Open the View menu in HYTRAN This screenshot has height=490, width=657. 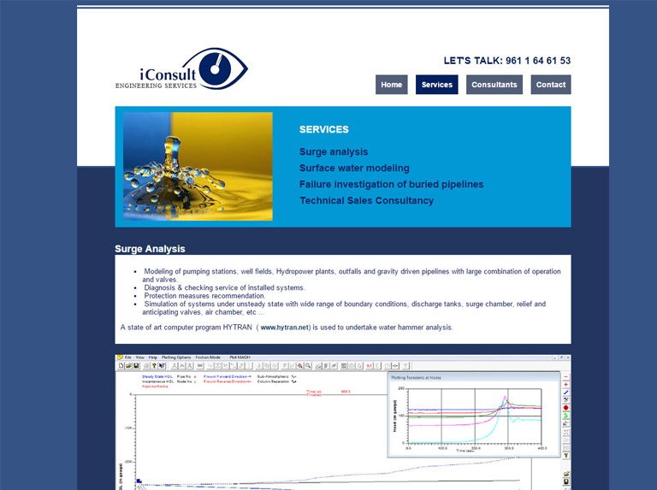pos(139,357)
